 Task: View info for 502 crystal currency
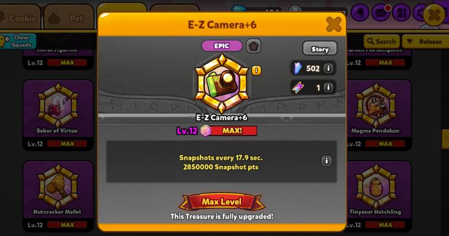[x=328, y=68]
